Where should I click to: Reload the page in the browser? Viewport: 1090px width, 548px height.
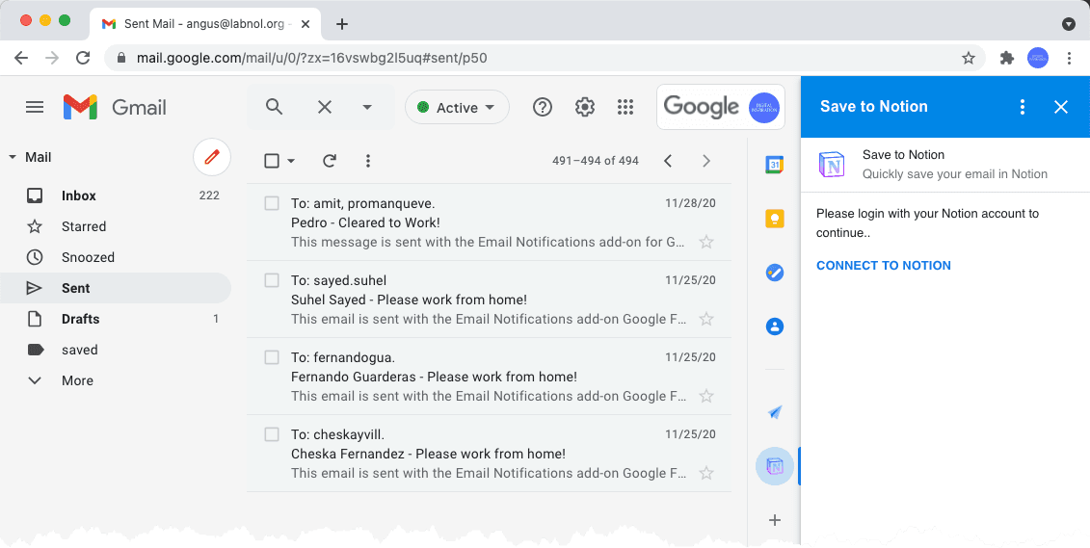click(83, 58)
